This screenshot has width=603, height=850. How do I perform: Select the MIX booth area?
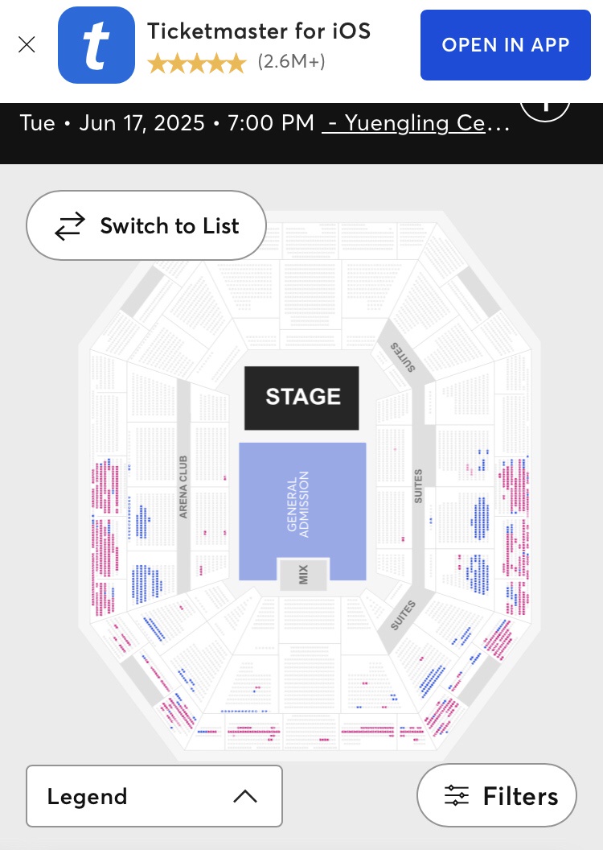click(304, 574)
